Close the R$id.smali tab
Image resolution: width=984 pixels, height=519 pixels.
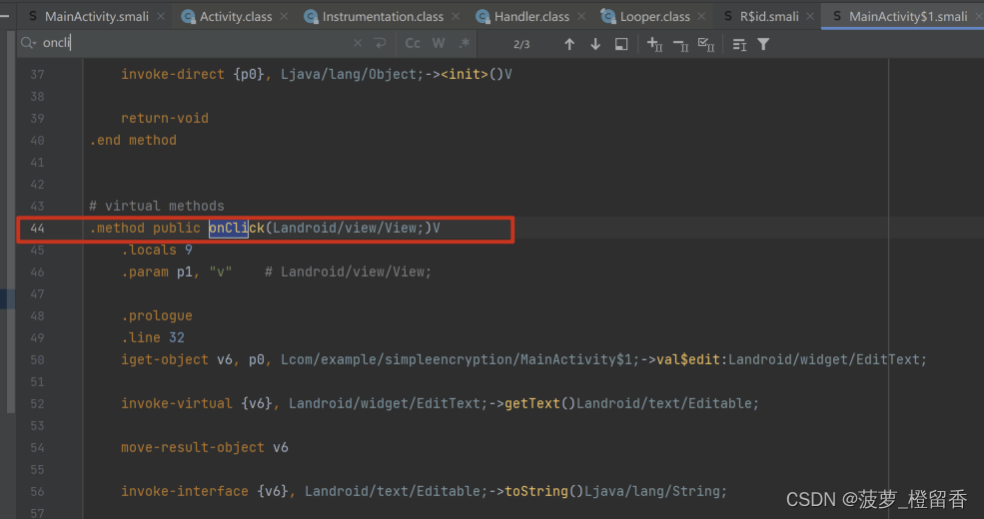(810, 16)
